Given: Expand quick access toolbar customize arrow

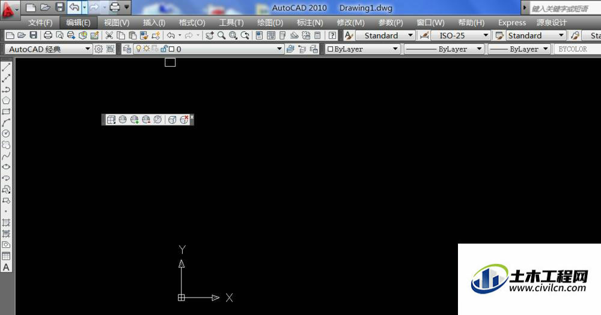Looking at the screenshot, I should [x=127, y=7].
